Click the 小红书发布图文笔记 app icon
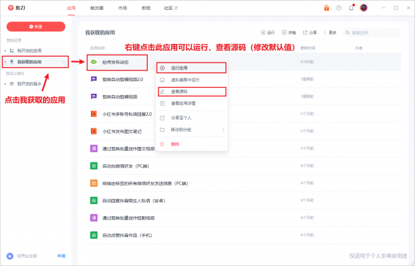Image resolution: width=415 pixels, height=266 pixels. [94, 131]
